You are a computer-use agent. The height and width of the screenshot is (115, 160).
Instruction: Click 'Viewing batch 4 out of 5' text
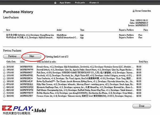point(57,57)
